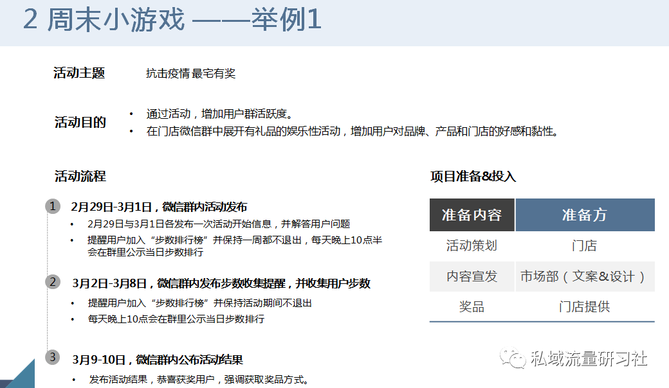Screen dimensions: 669x388
Task: Select table cell "门店" beside 活动策划
Action: [x=585, y=245]
